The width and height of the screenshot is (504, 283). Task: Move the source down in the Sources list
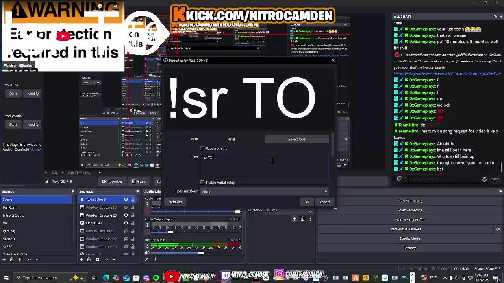114,259
